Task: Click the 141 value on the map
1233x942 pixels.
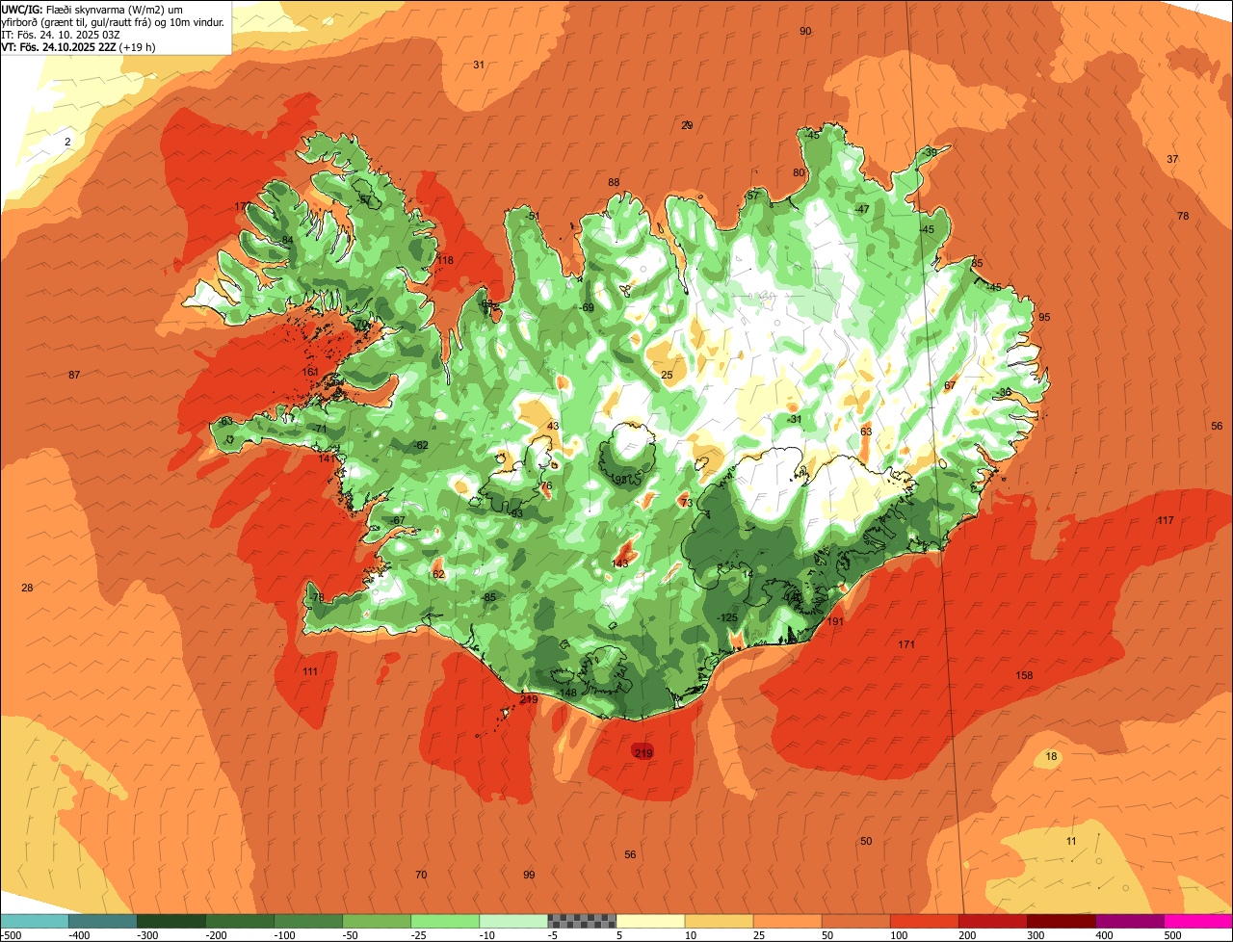Action: [x=328, y=458]
